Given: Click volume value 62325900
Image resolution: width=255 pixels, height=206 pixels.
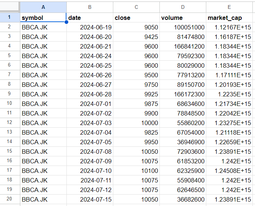Looking at the screenshot, I should (183, 171).
